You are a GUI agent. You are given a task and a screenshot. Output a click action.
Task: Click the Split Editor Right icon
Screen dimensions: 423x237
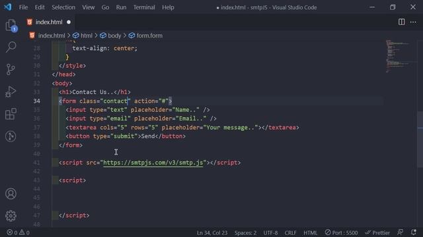coord(401,22)
